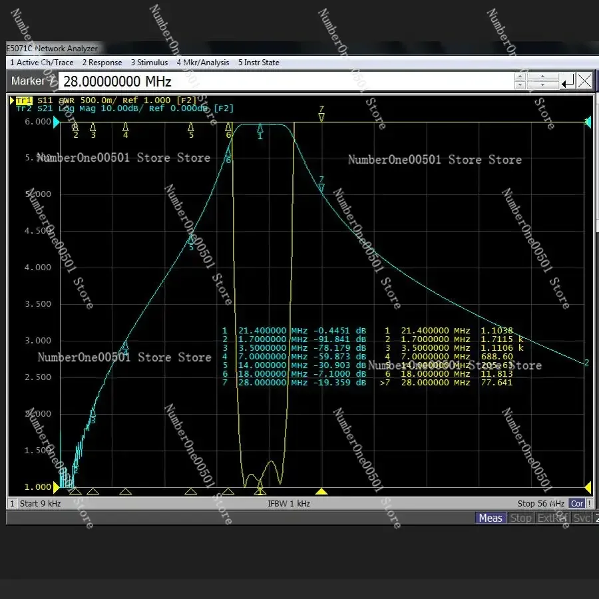Click the yellow marker 7 above the plot
The height and width of the screenshot is (599, 599).
(321, 113)
